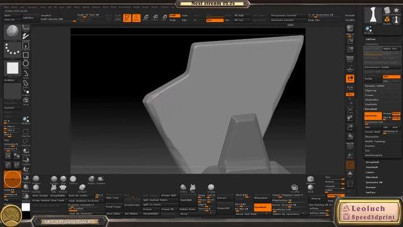Open the white alpha thumbnail

[12, 69]
